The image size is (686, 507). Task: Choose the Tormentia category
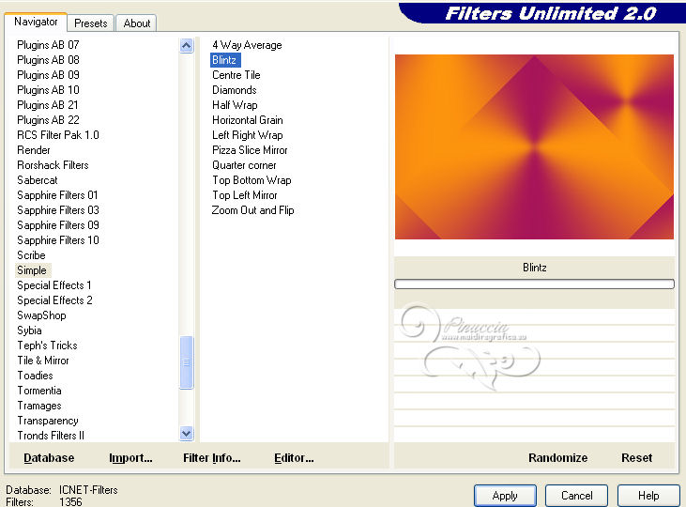tap(39, 391)
